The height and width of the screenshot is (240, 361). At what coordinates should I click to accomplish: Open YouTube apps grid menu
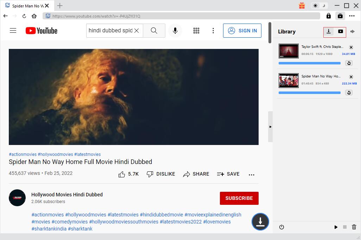tap(196, 31)
